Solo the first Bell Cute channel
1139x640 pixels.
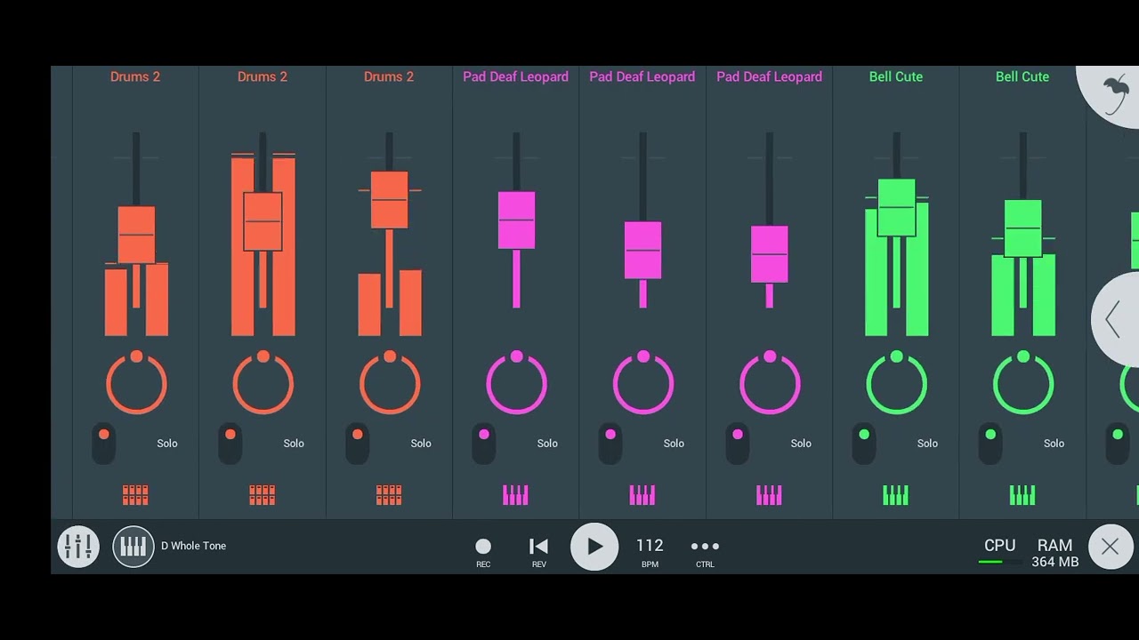coord(927,443)
